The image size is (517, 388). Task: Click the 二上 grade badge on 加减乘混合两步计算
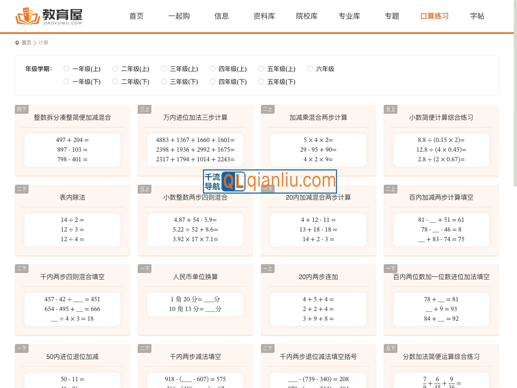(267, 109)
